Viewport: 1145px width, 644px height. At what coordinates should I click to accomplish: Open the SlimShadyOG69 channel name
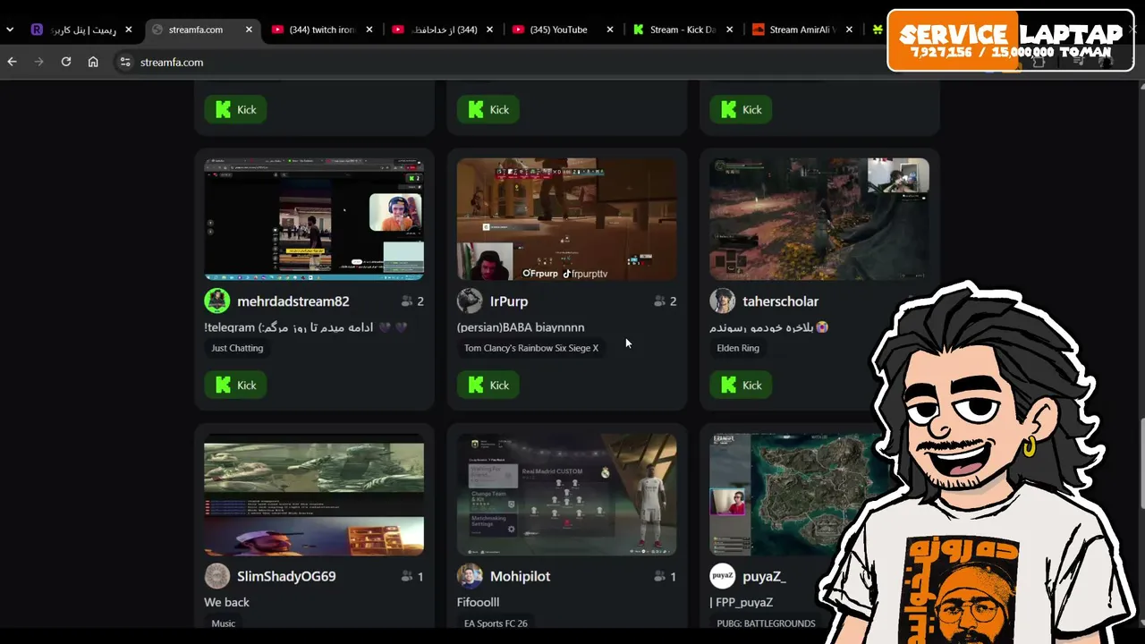[286, 576]
